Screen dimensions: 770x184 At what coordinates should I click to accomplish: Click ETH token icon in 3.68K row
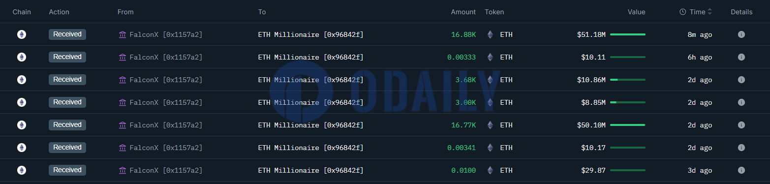pyautogui.click(x=490, y=80)
